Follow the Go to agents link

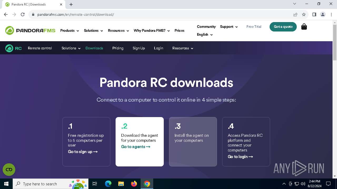[136, 146]
